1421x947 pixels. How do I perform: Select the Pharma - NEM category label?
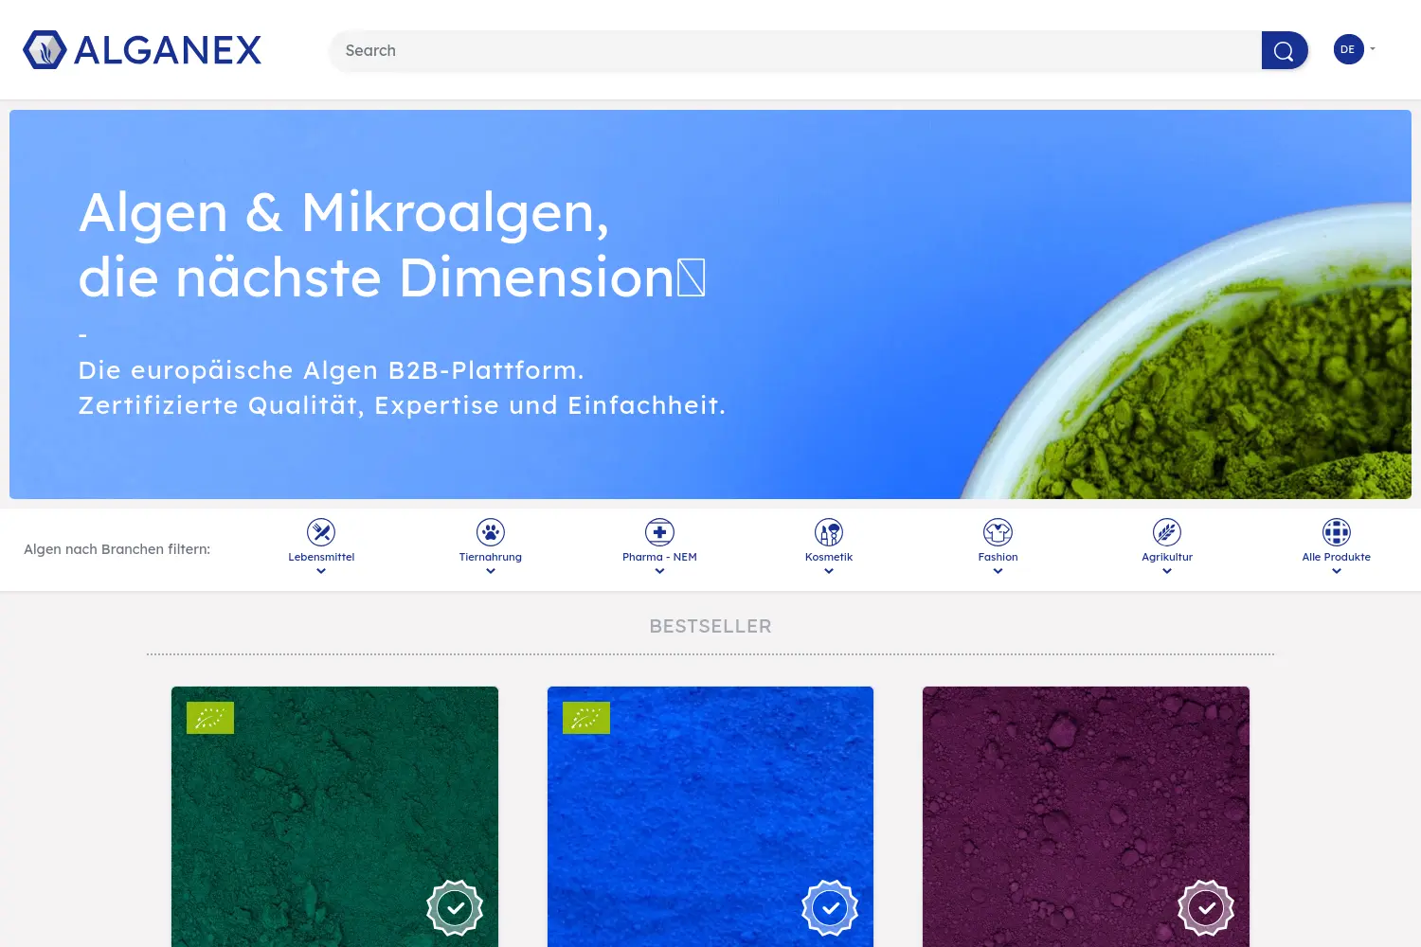click(x=659, y=557)
